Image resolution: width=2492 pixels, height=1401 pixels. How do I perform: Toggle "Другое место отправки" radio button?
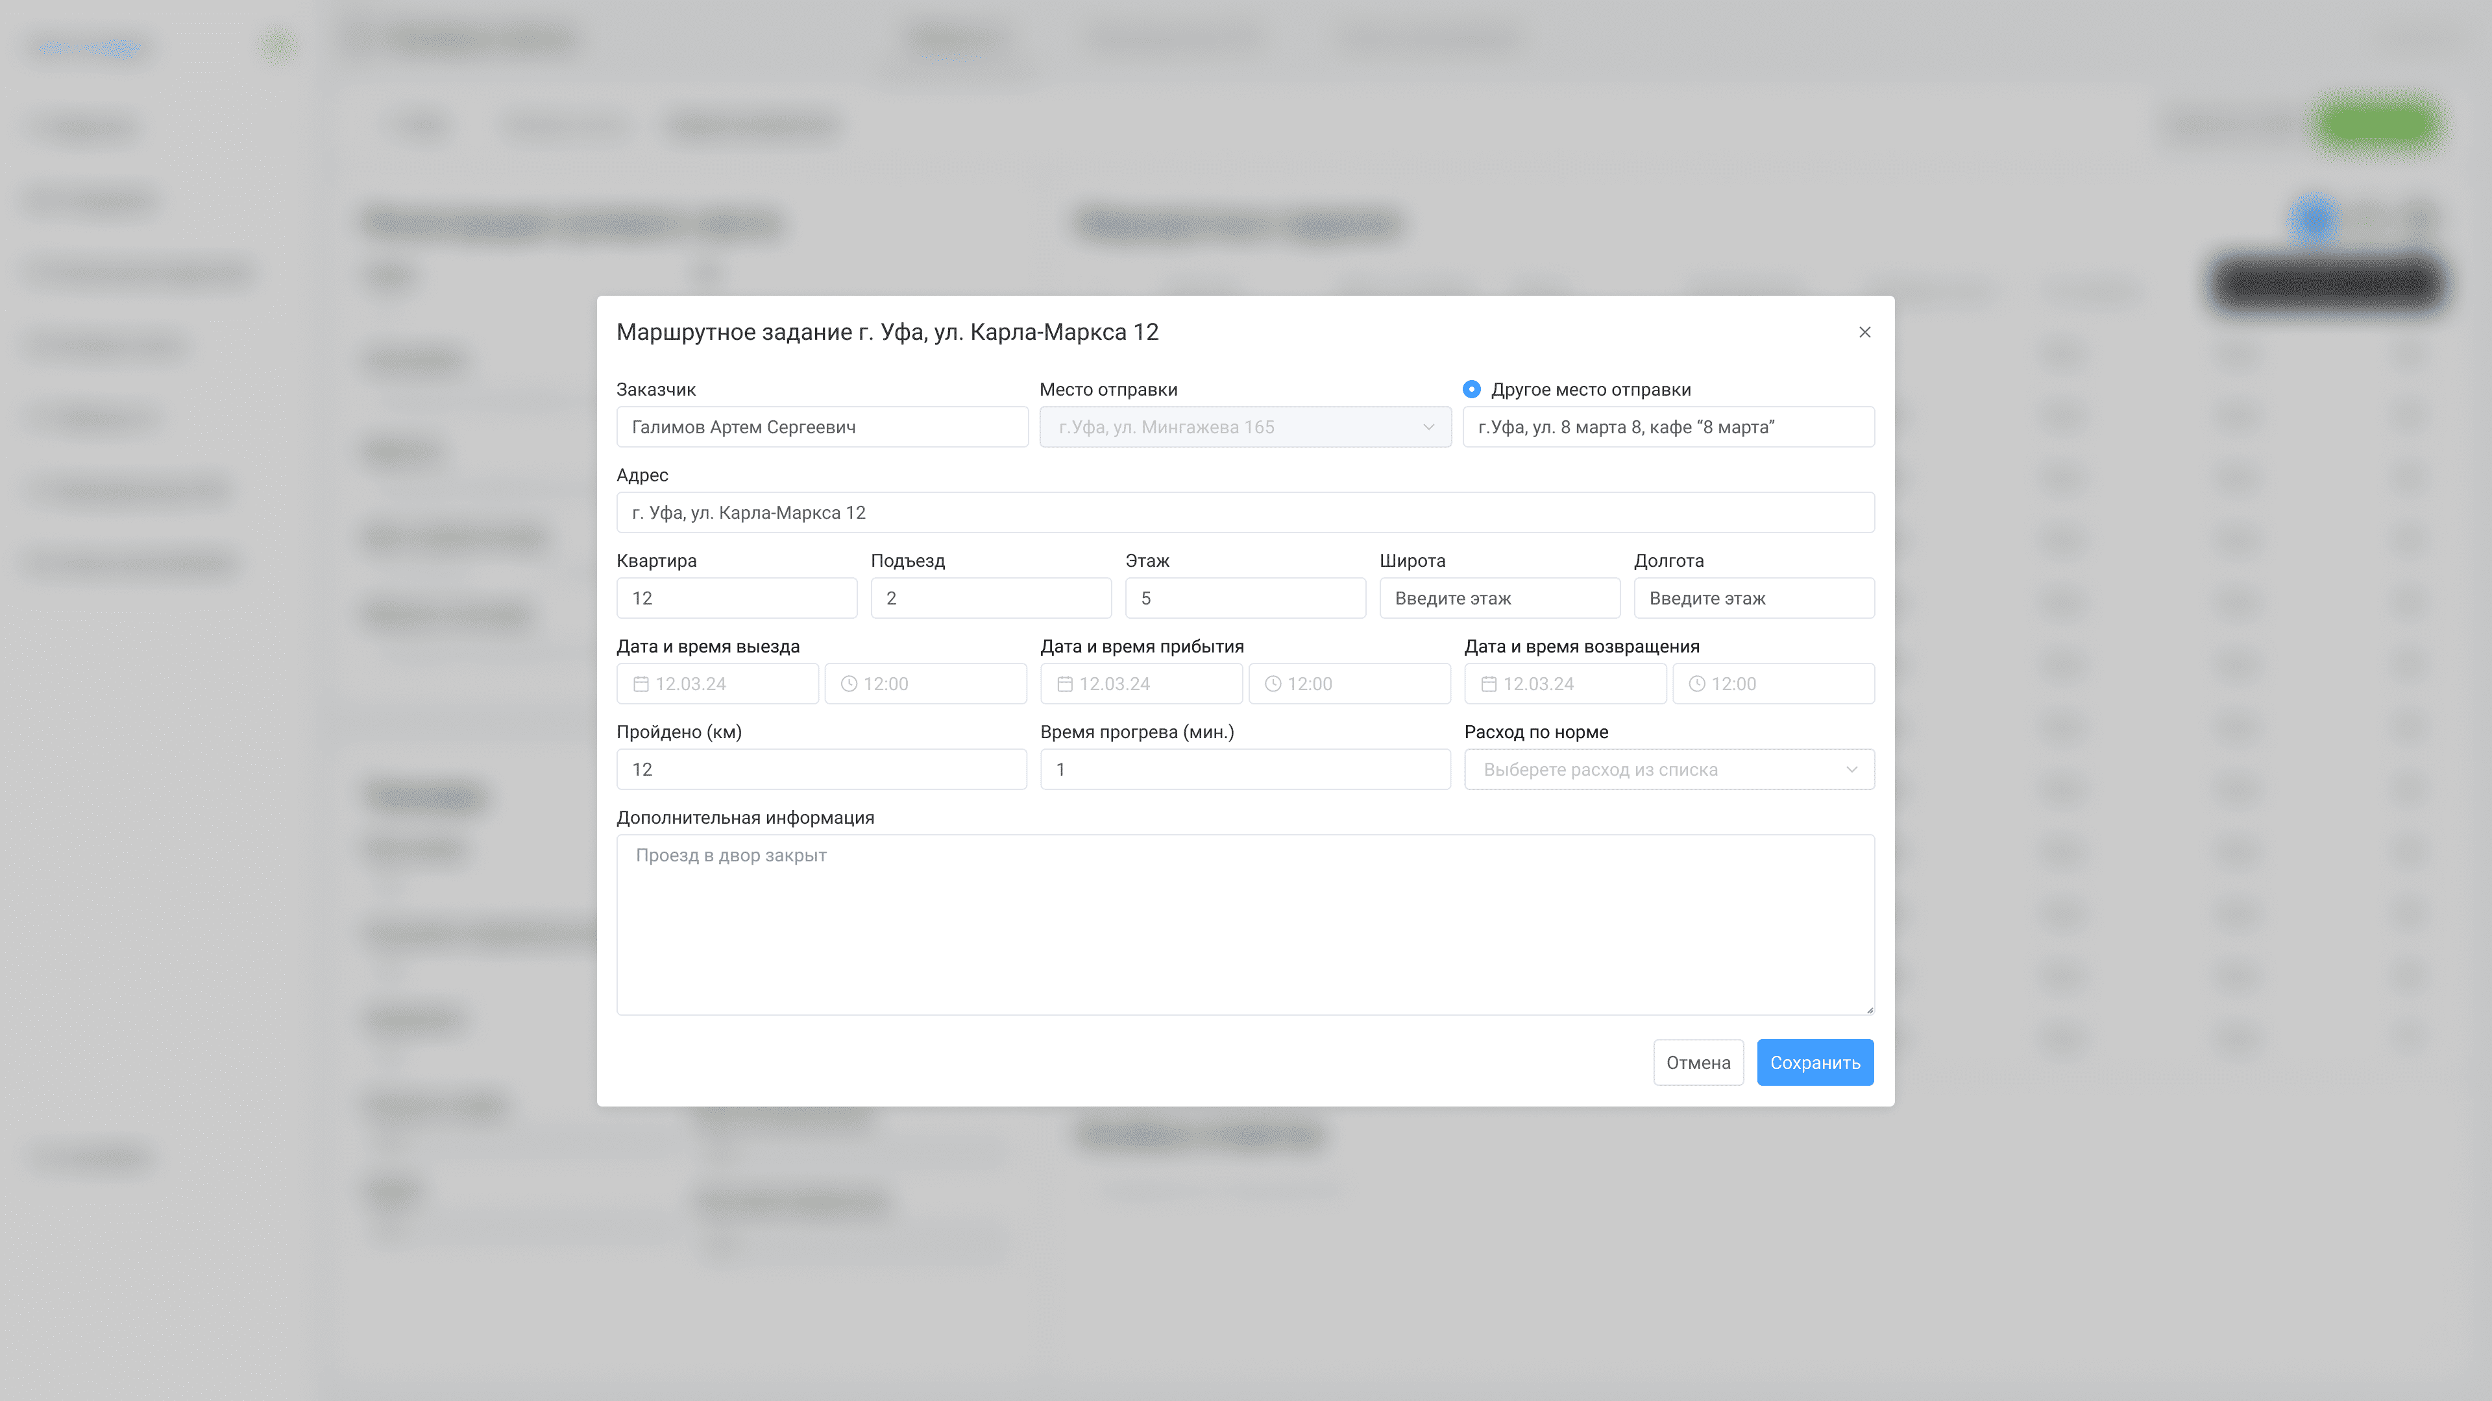(1471, 390)
